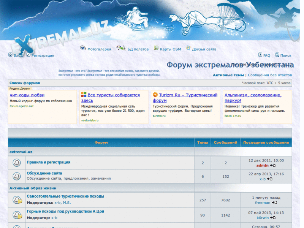Select the extremal.uz category header
The height and width of the screenshot is (228, 304).
[x=21, y=152]
